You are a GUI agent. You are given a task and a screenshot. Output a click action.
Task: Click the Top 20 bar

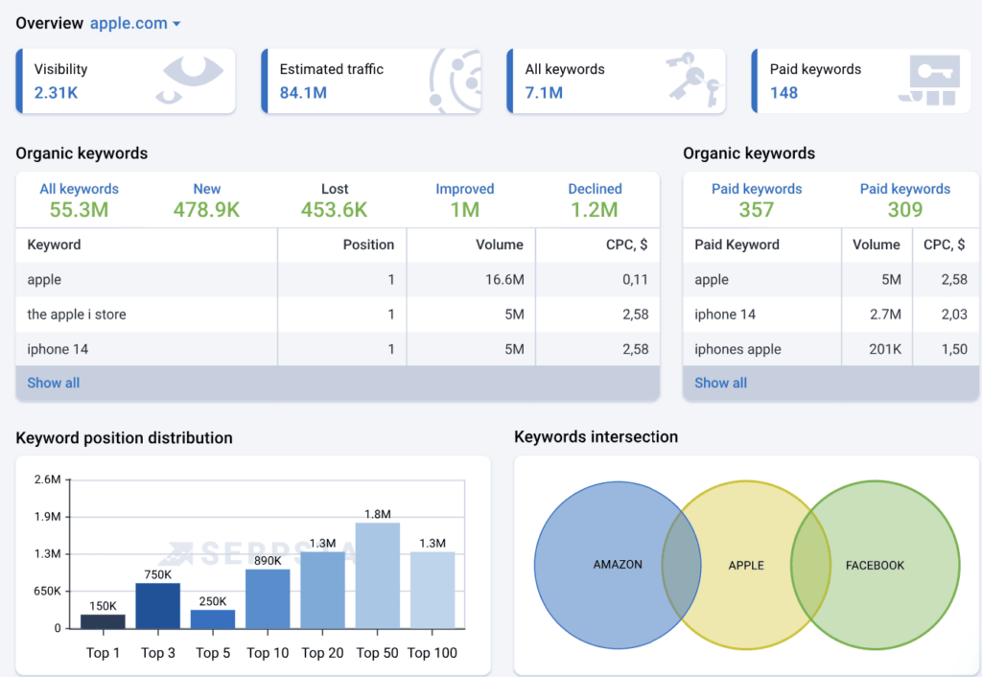pyautogui.click(x=322, y=590)
